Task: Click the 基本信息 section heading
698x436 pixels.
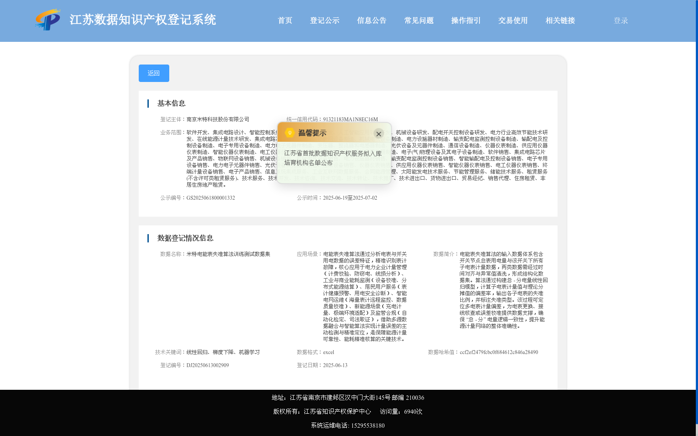Action: [171, 103]
